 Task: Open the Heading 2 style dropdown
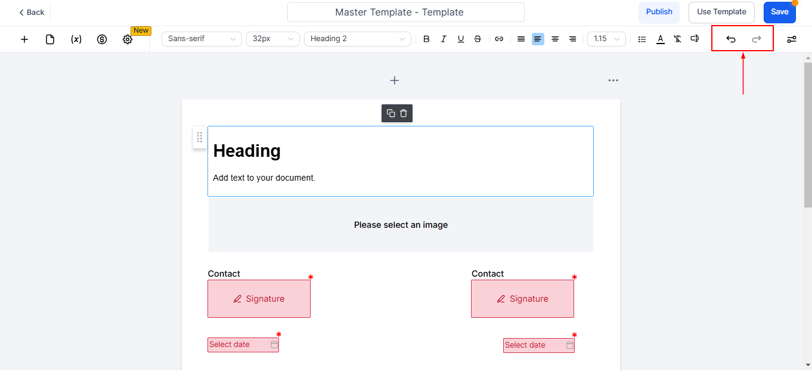point(357,39)
